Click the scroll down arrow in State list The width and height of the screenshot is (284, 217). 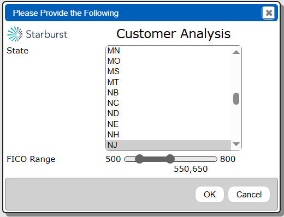[x=236, y=144]
